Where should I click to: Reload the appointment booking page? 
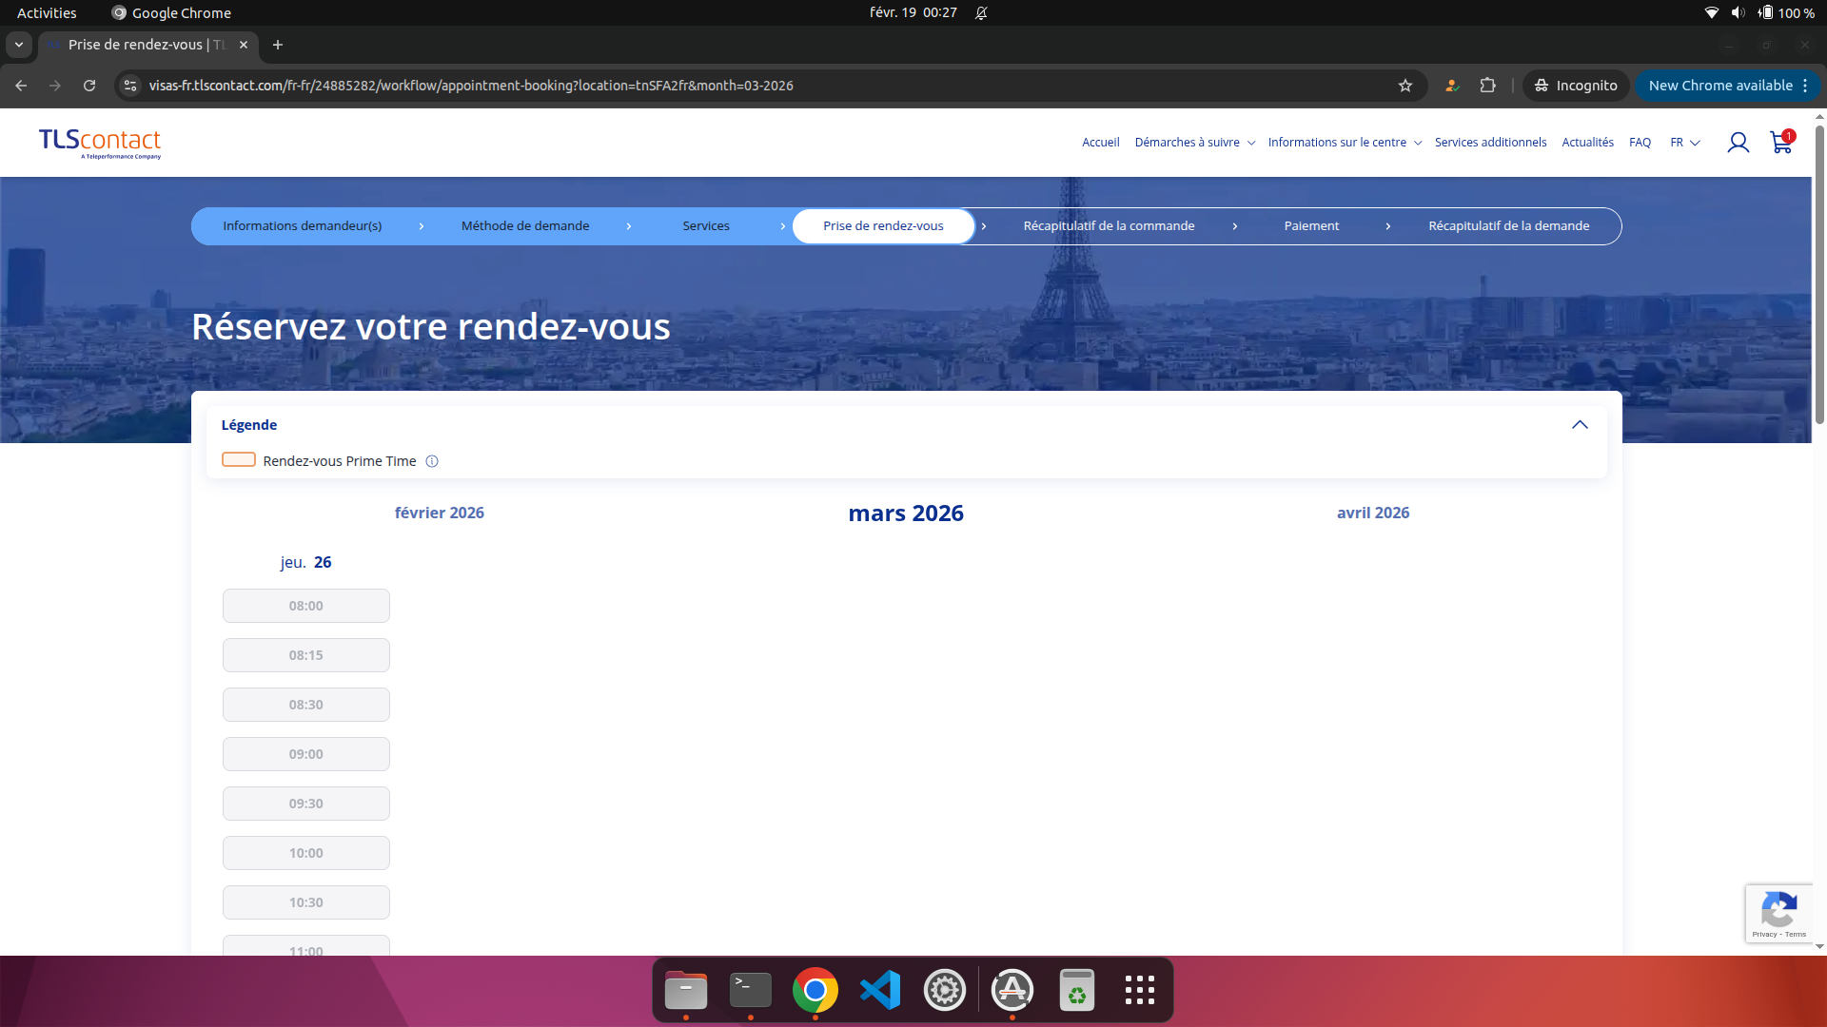pos(88,86)
